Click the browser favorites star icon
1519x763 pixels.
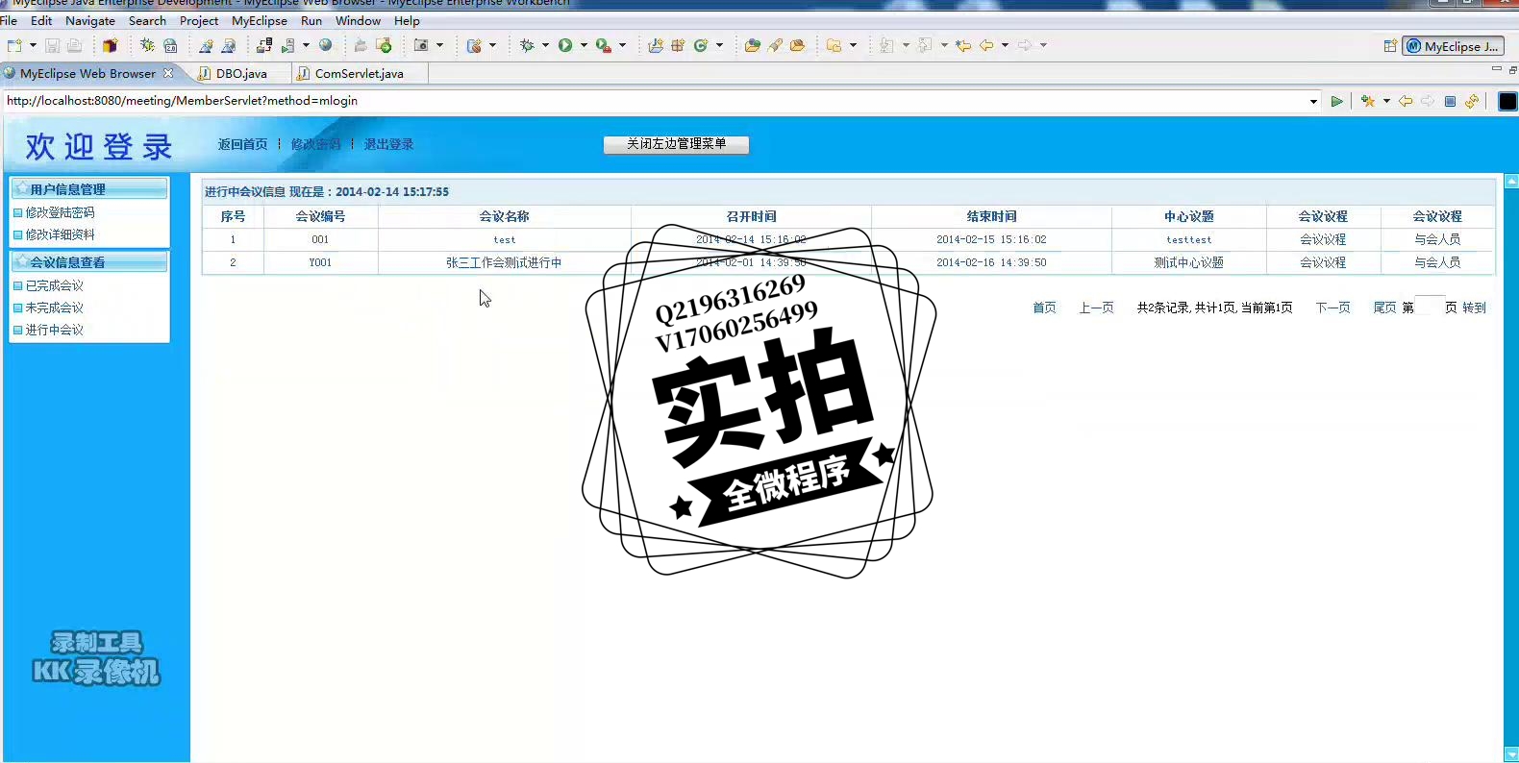coord(1368,101)
